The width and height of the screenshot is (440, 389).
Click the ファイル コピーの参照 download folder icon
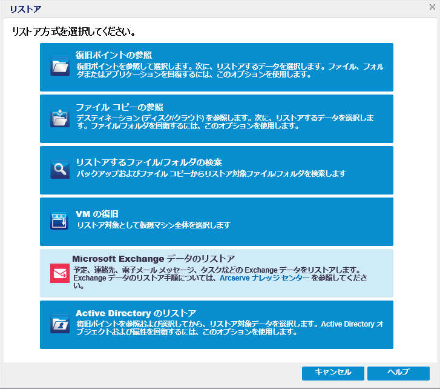60,118
